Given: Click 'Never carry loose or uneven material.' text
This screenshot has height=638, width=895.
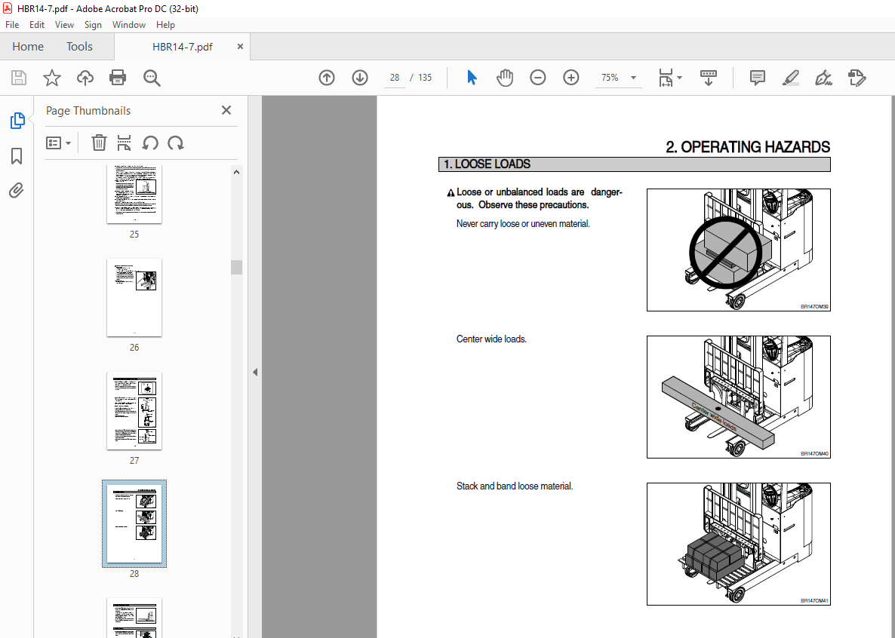Looking at the screenshot, I should (x=523, y=224).
